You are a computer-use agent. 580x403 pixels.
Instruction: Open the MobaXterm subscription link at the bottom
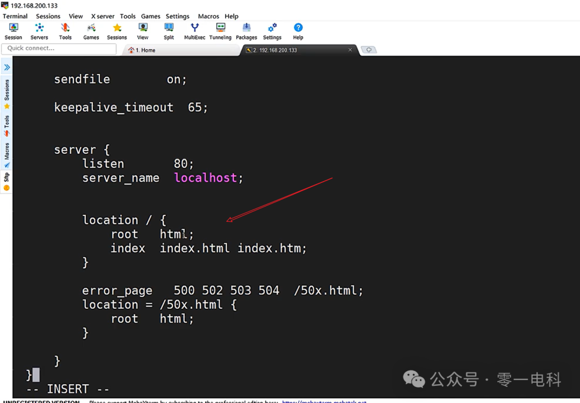[x=323, y=401]
